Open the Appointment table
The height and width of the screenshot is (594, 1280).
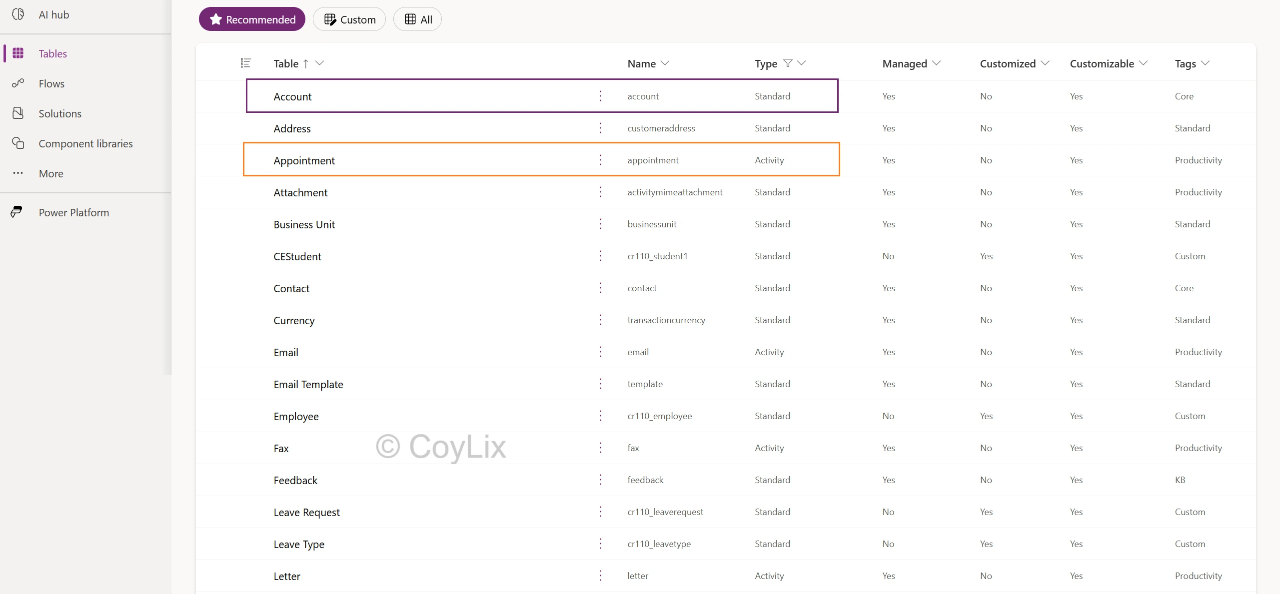point(304,160)
